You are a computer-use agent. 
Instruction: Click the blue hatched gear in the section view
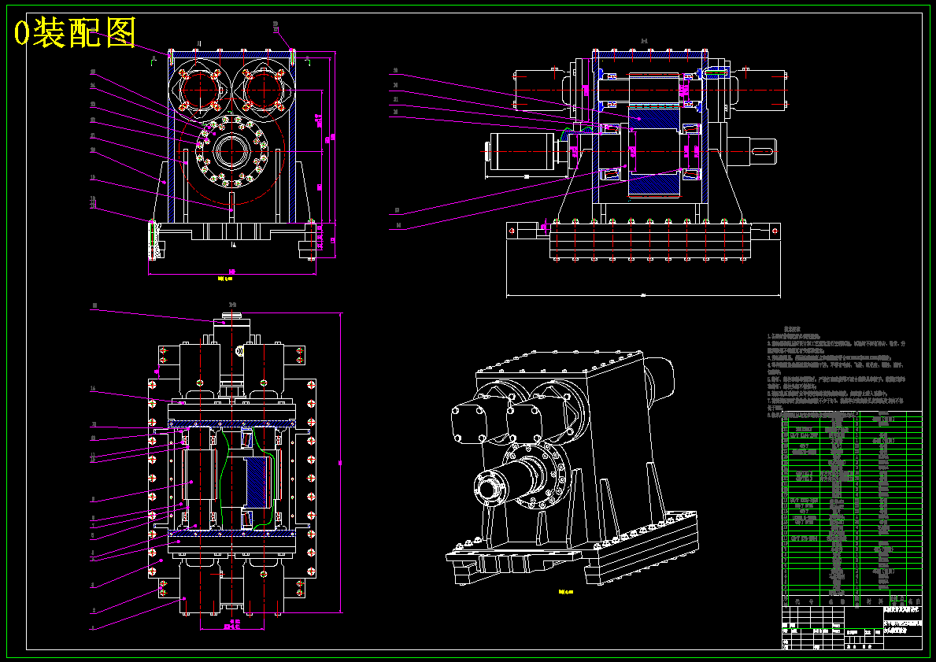(655, 152)
